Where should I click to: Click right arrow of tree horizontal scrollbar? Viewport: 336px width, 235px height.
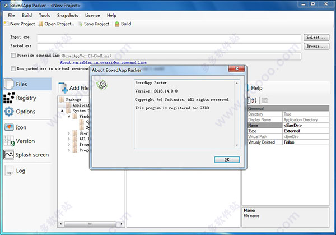tap(122, 224)
